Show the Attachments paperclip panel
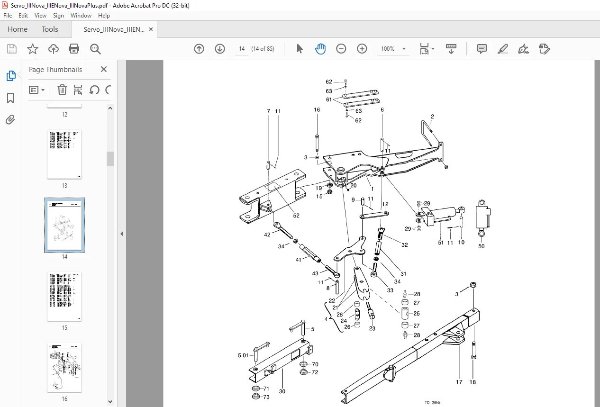The height and width of the screenshot is (407, 600). click(10, 120)
